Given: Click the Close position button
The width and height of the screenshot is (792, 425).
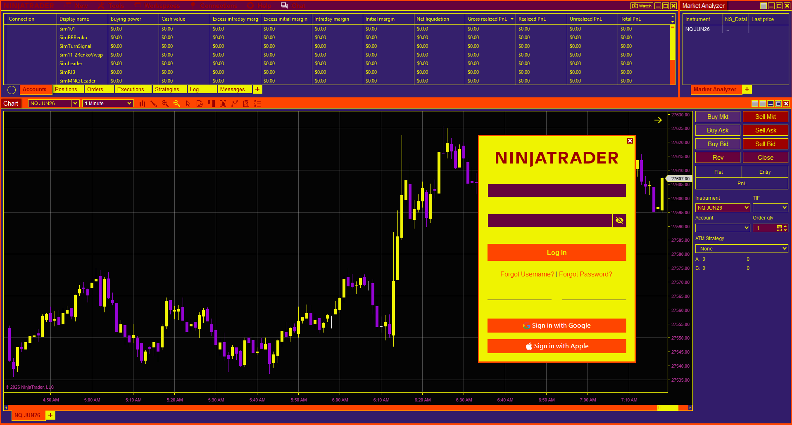Looking at the screenshot, I should click(x=766, y=158).
